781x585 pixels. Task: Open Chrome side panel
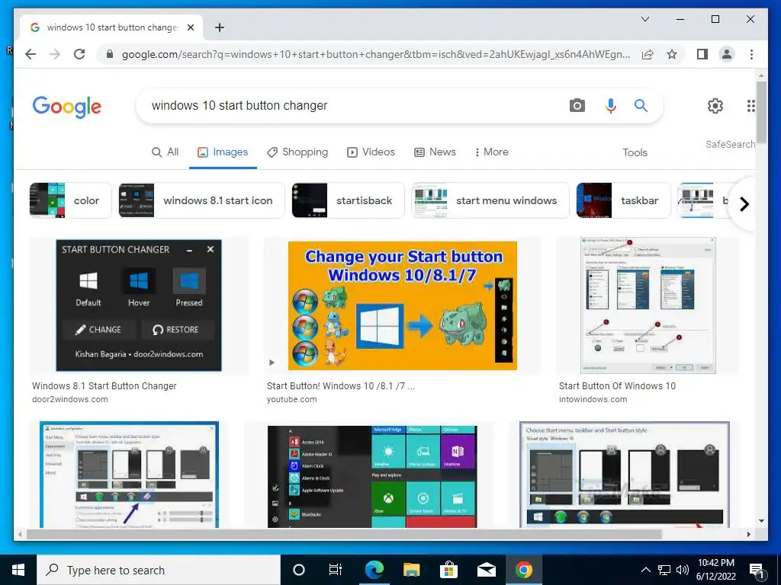[702, 54]
